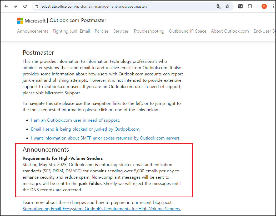Click the Announcements section heading
The height and width of the screenshot is (216, 276).
click(x=46, y=150)
